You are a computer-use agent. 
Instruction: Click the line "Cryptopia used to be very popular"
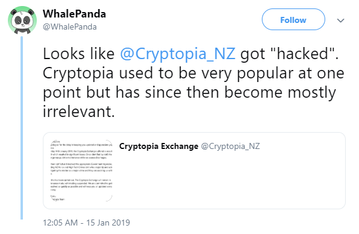[x=169, y=74]
